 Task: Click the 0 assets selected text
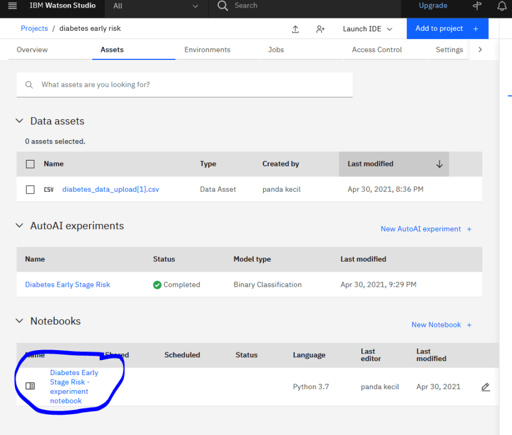pos(55,141)
